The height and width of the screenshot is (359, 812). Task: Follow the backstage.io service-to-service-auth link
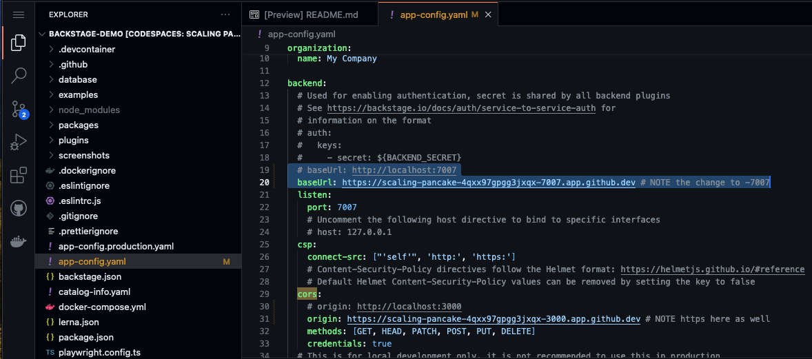461,108
